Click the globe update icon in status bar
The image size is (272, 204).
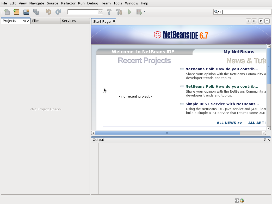click(242, 201)
